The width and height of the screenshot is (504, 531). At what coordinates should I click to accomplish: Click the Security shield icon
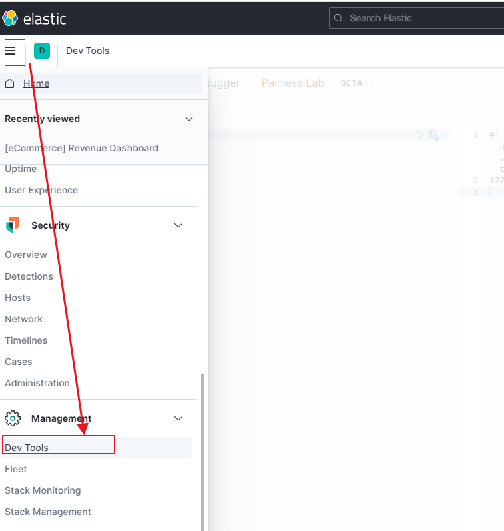pyautogui.click(x=13, y=225)
